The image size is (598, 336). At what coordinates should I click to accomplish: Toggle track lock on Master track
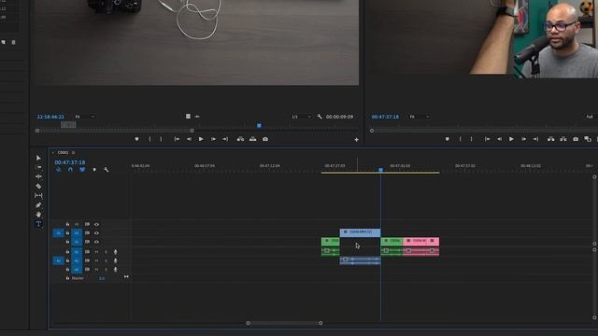pos(67,278)
